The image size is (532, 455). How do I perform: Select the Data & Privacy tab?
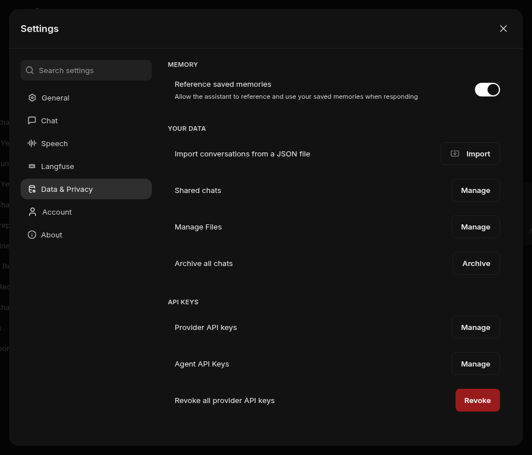coord(86,189)
